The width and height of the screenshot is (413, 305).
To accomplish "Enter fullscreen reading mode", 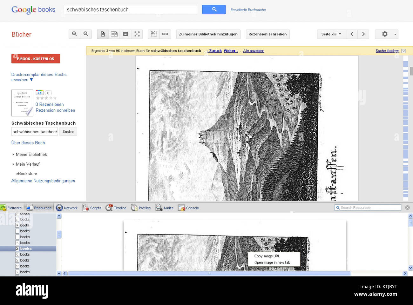I will (x=137, y=34).
